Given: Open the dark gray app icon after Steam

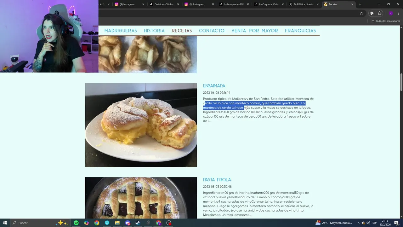Looking at the screenshot, I should 148,223.
